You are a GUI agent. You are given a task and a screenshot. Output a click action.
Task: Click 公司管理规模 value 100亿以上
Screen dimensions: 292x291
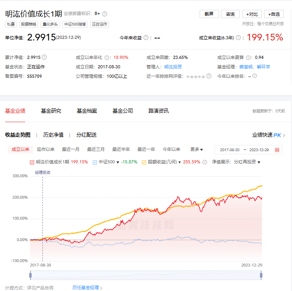[117, 76]
